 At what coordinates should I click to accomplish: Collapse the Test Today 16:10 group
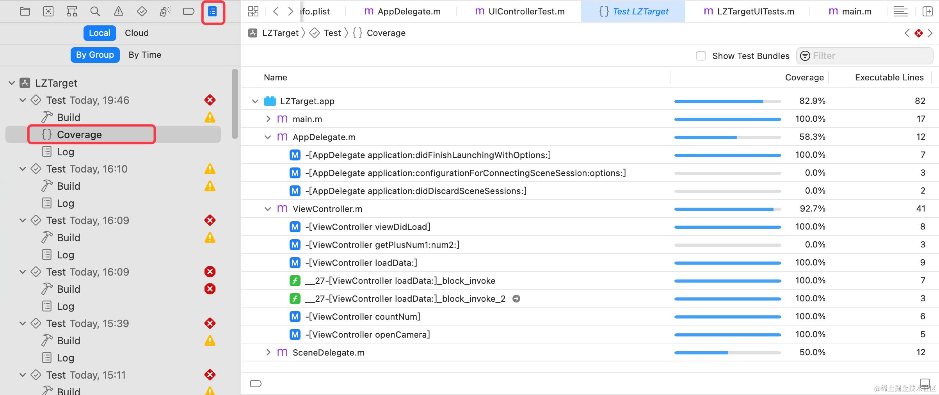tap(23, 169)
